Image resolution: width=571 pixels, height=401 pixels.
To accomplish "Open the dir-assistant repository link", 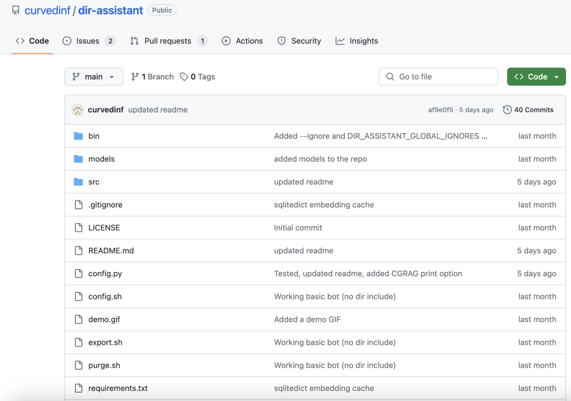I will pos(110,10).
